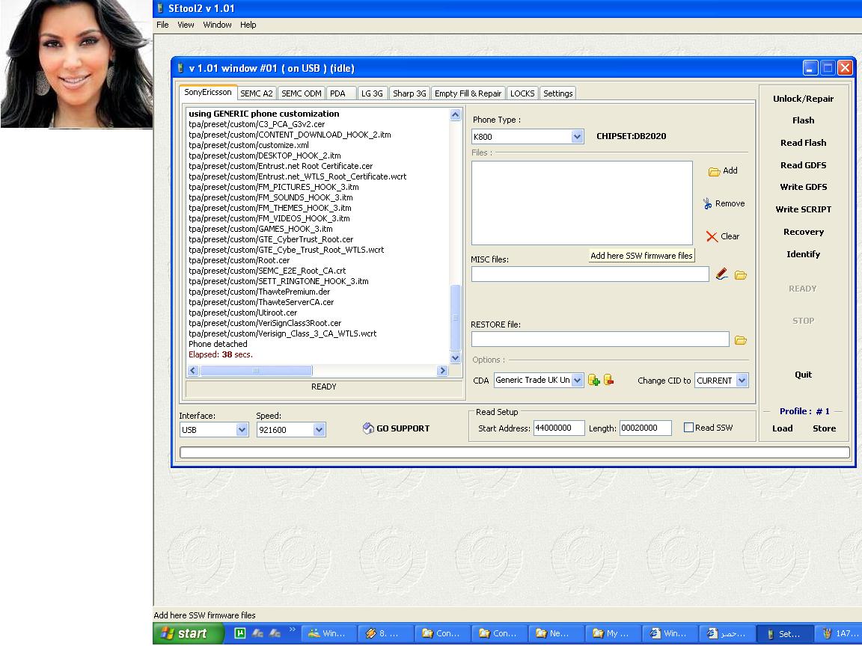This screenshot has height=646, width=862.
Task: Click the Flash button
Action: 803,120
